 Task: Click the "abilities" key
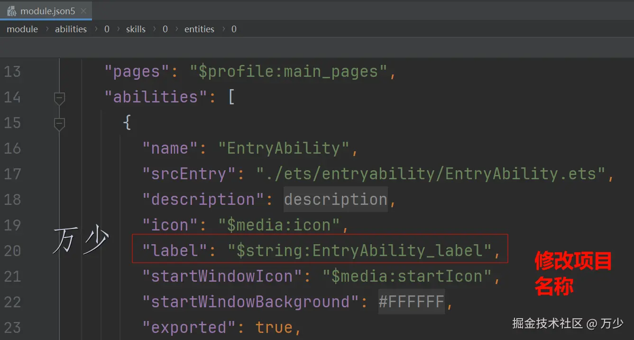point(156,97)
